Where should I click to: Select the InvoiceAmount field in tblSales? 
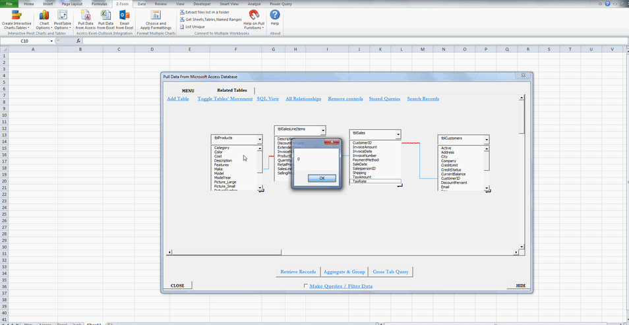(365, 147)
